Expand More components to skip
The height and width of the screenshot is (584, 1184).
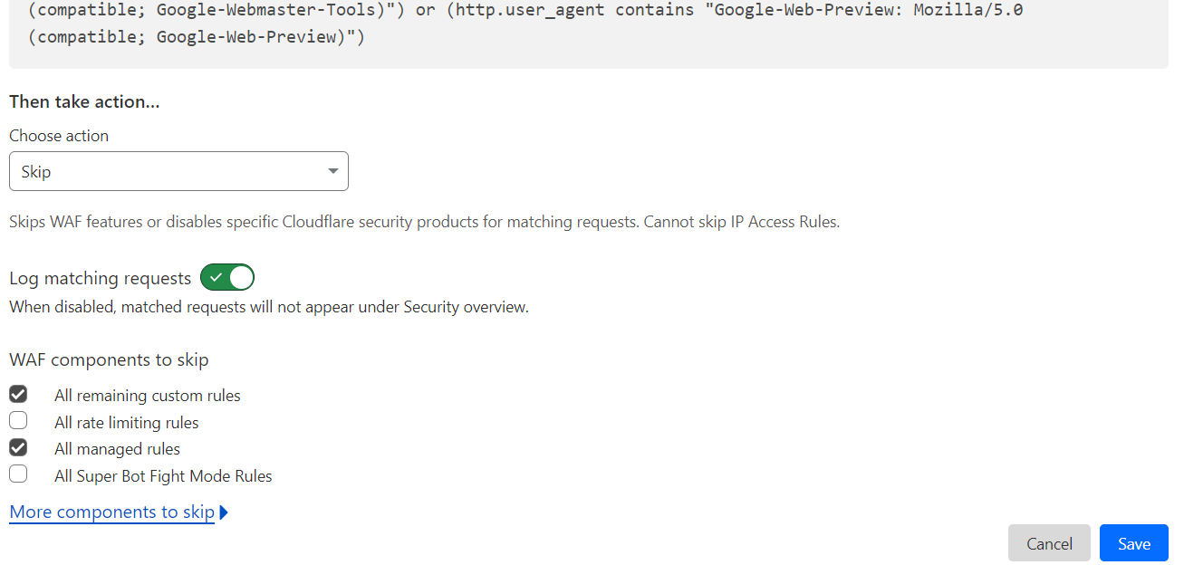point(112,512)
